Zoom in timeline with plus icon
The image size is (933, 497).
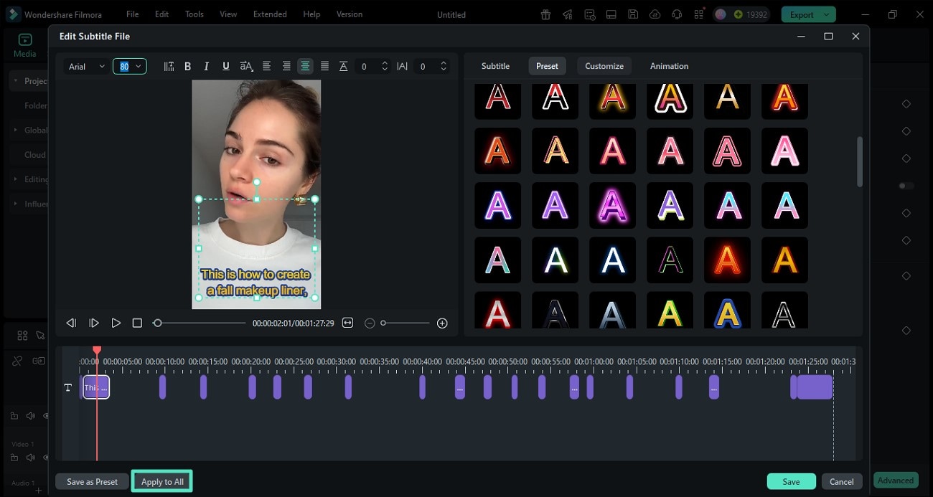[x=442, y=323]
